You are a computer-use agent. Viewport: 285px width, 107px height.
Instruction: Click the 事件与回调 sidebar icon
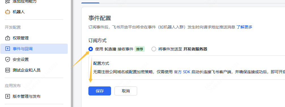point(7,49)
